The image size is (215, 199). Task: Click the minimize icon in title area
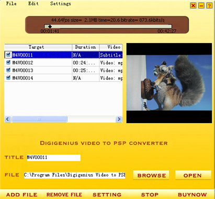201,6
